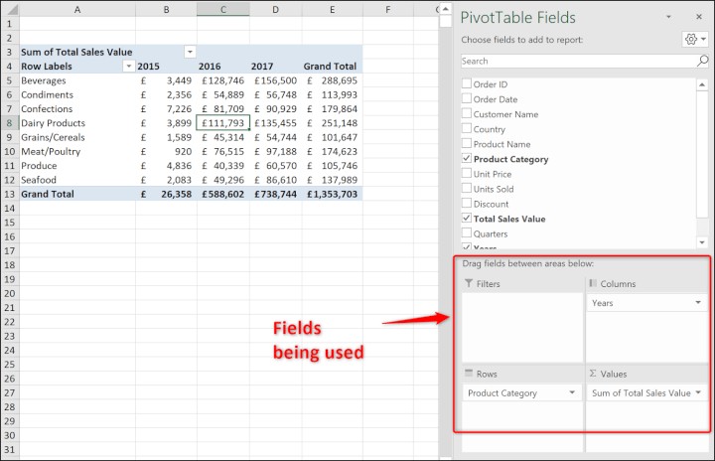Select column F header
The width and height of the screenshot is (715, 461).
[x=388, y=9]
